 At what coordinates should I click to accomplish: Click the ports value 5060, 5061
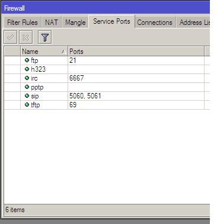85,96
